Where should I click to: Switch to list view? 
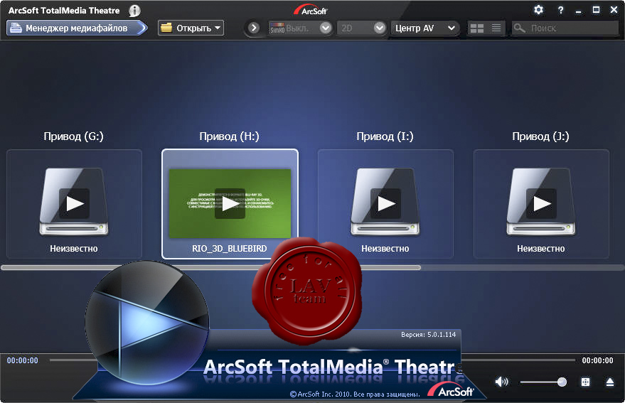click(x=496, y=28)
